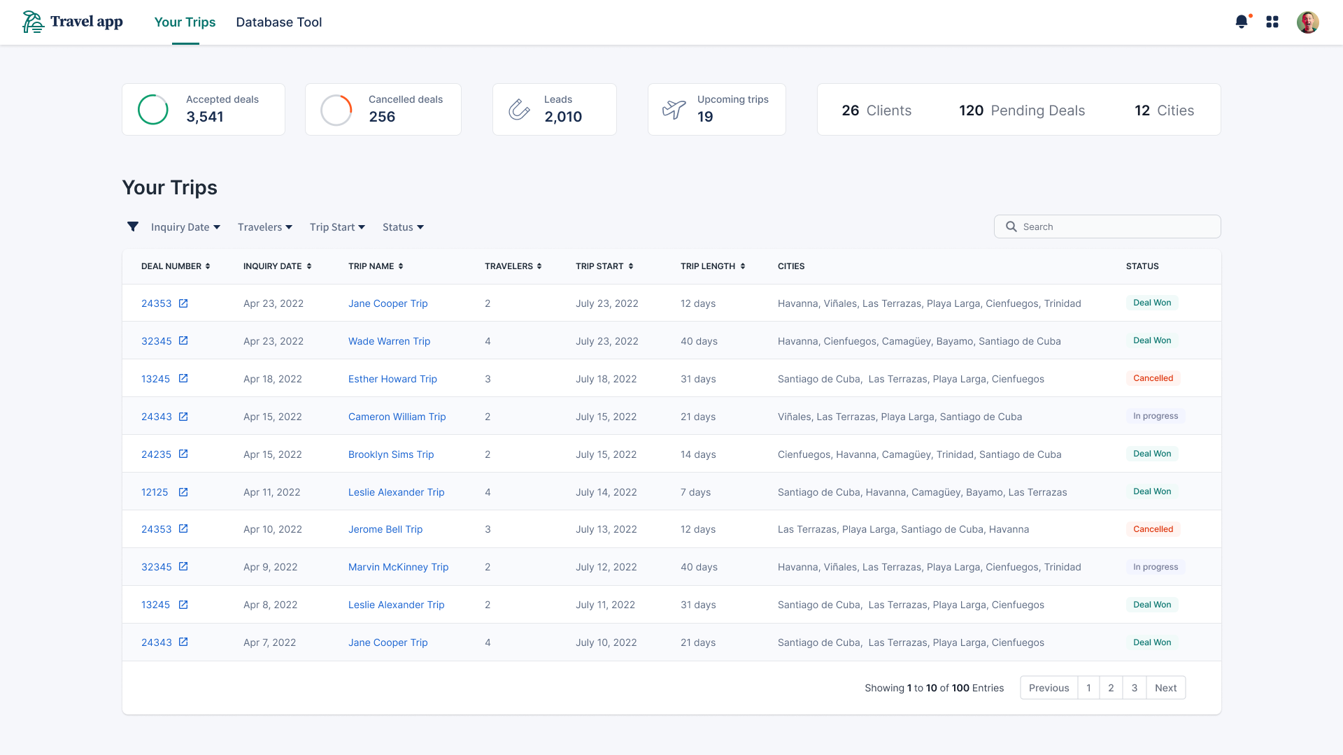Open the Wade Warren Trip link
The width and height of the screenshot is (1343, 755).
pyautogui.click(x=389, y=341)
